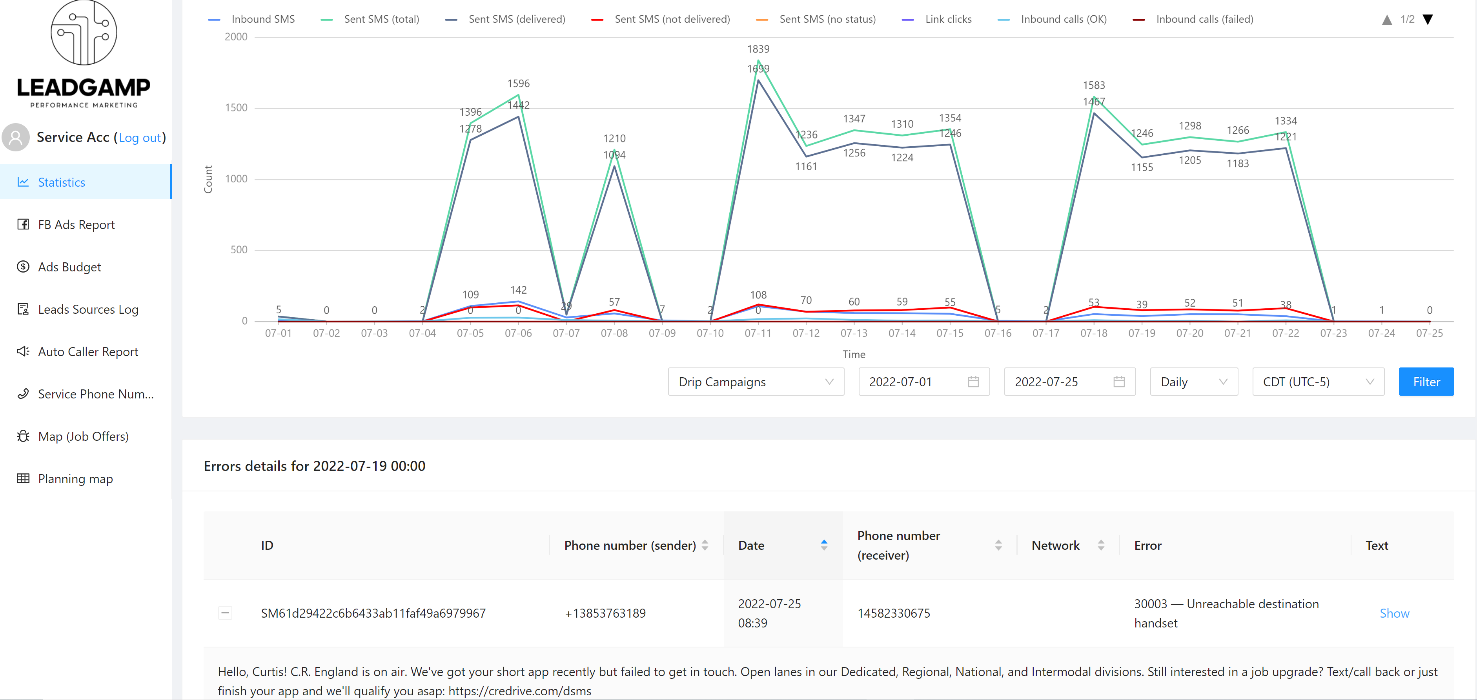Click the Statistics chart icon in sidebar
Image resolution: width=1477 pixels, height=700 pixels.
[x=23, y=182]
